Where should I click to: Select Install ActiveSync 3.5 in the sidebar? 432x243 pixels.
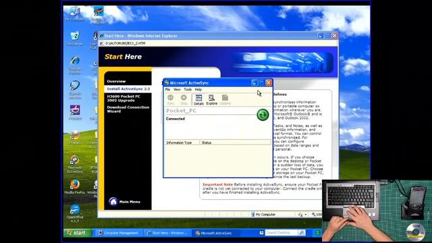(x=128, y=89)
